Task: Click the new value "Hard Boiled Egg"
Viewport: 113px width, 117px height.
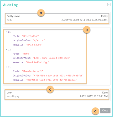Action: tap(37, 62)
